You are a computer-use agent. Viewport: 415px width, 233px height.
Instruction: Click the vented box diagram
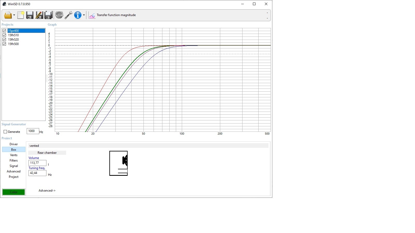pos(119,163)
